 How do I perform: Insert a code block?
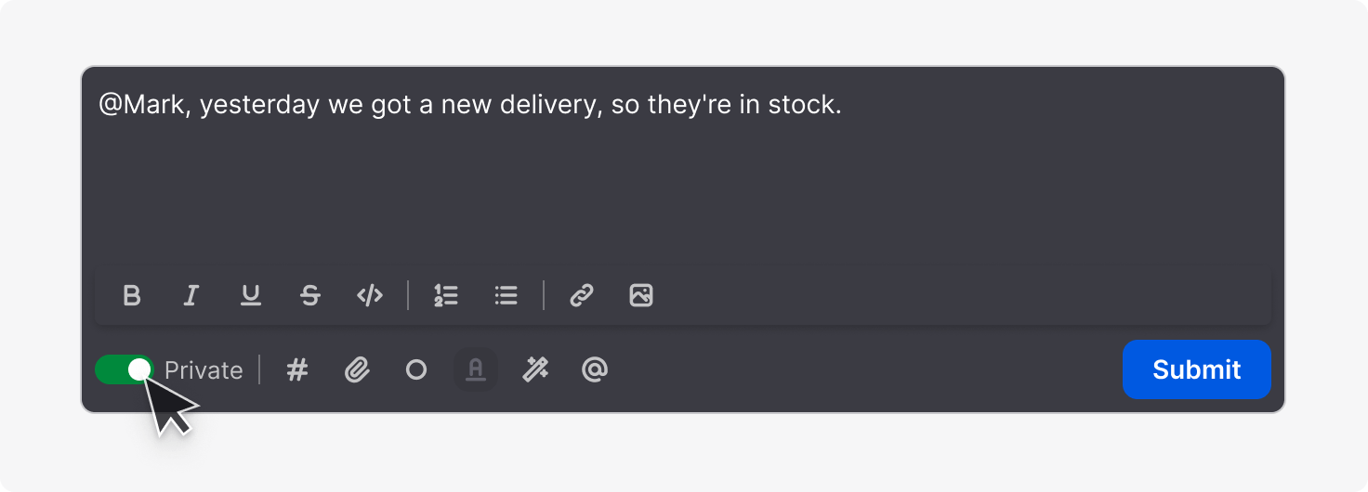point(370,295)
